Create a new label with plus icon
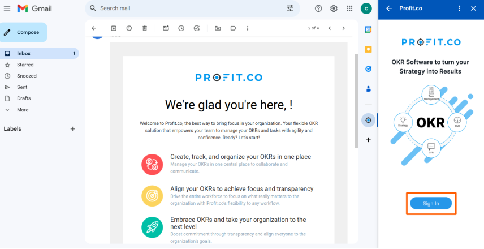Image resolution: width=484 pixels, height=249 pixels. [x=72, y=129]
